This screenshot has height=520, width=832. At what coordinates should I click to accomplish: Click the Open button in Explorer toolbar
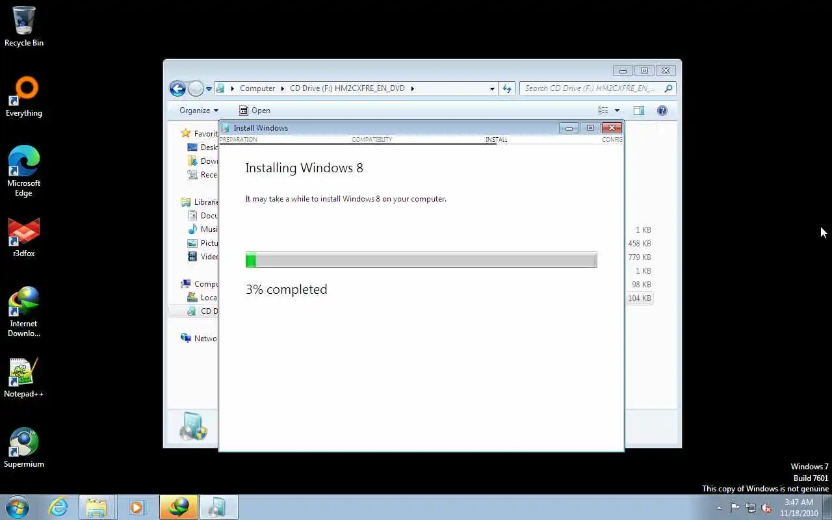click(x=254, y=110)
